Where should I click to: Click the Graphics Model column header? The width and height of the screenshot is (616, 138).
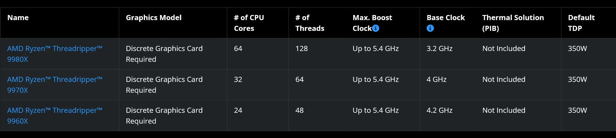pyautogui.click(x=154, y=17)
